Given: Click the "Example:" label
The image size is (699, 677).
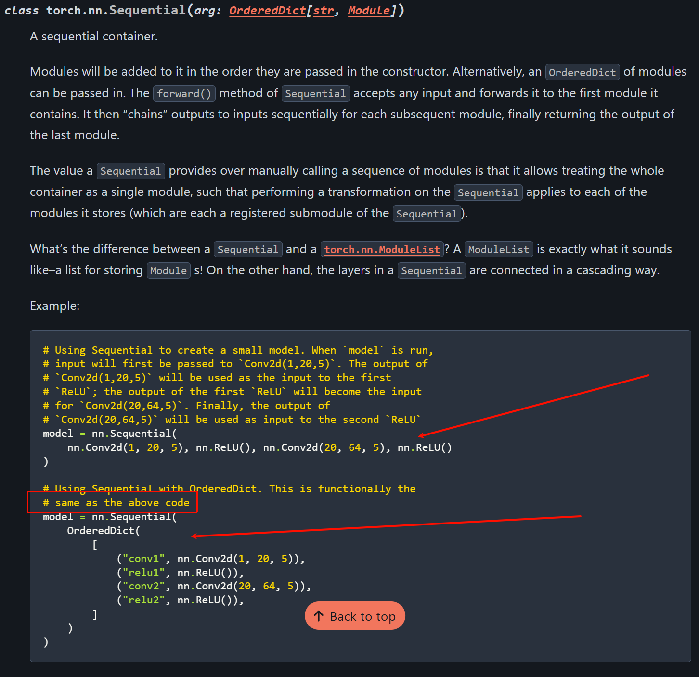Looking at the screenshot, I should (x=55, y=306).
